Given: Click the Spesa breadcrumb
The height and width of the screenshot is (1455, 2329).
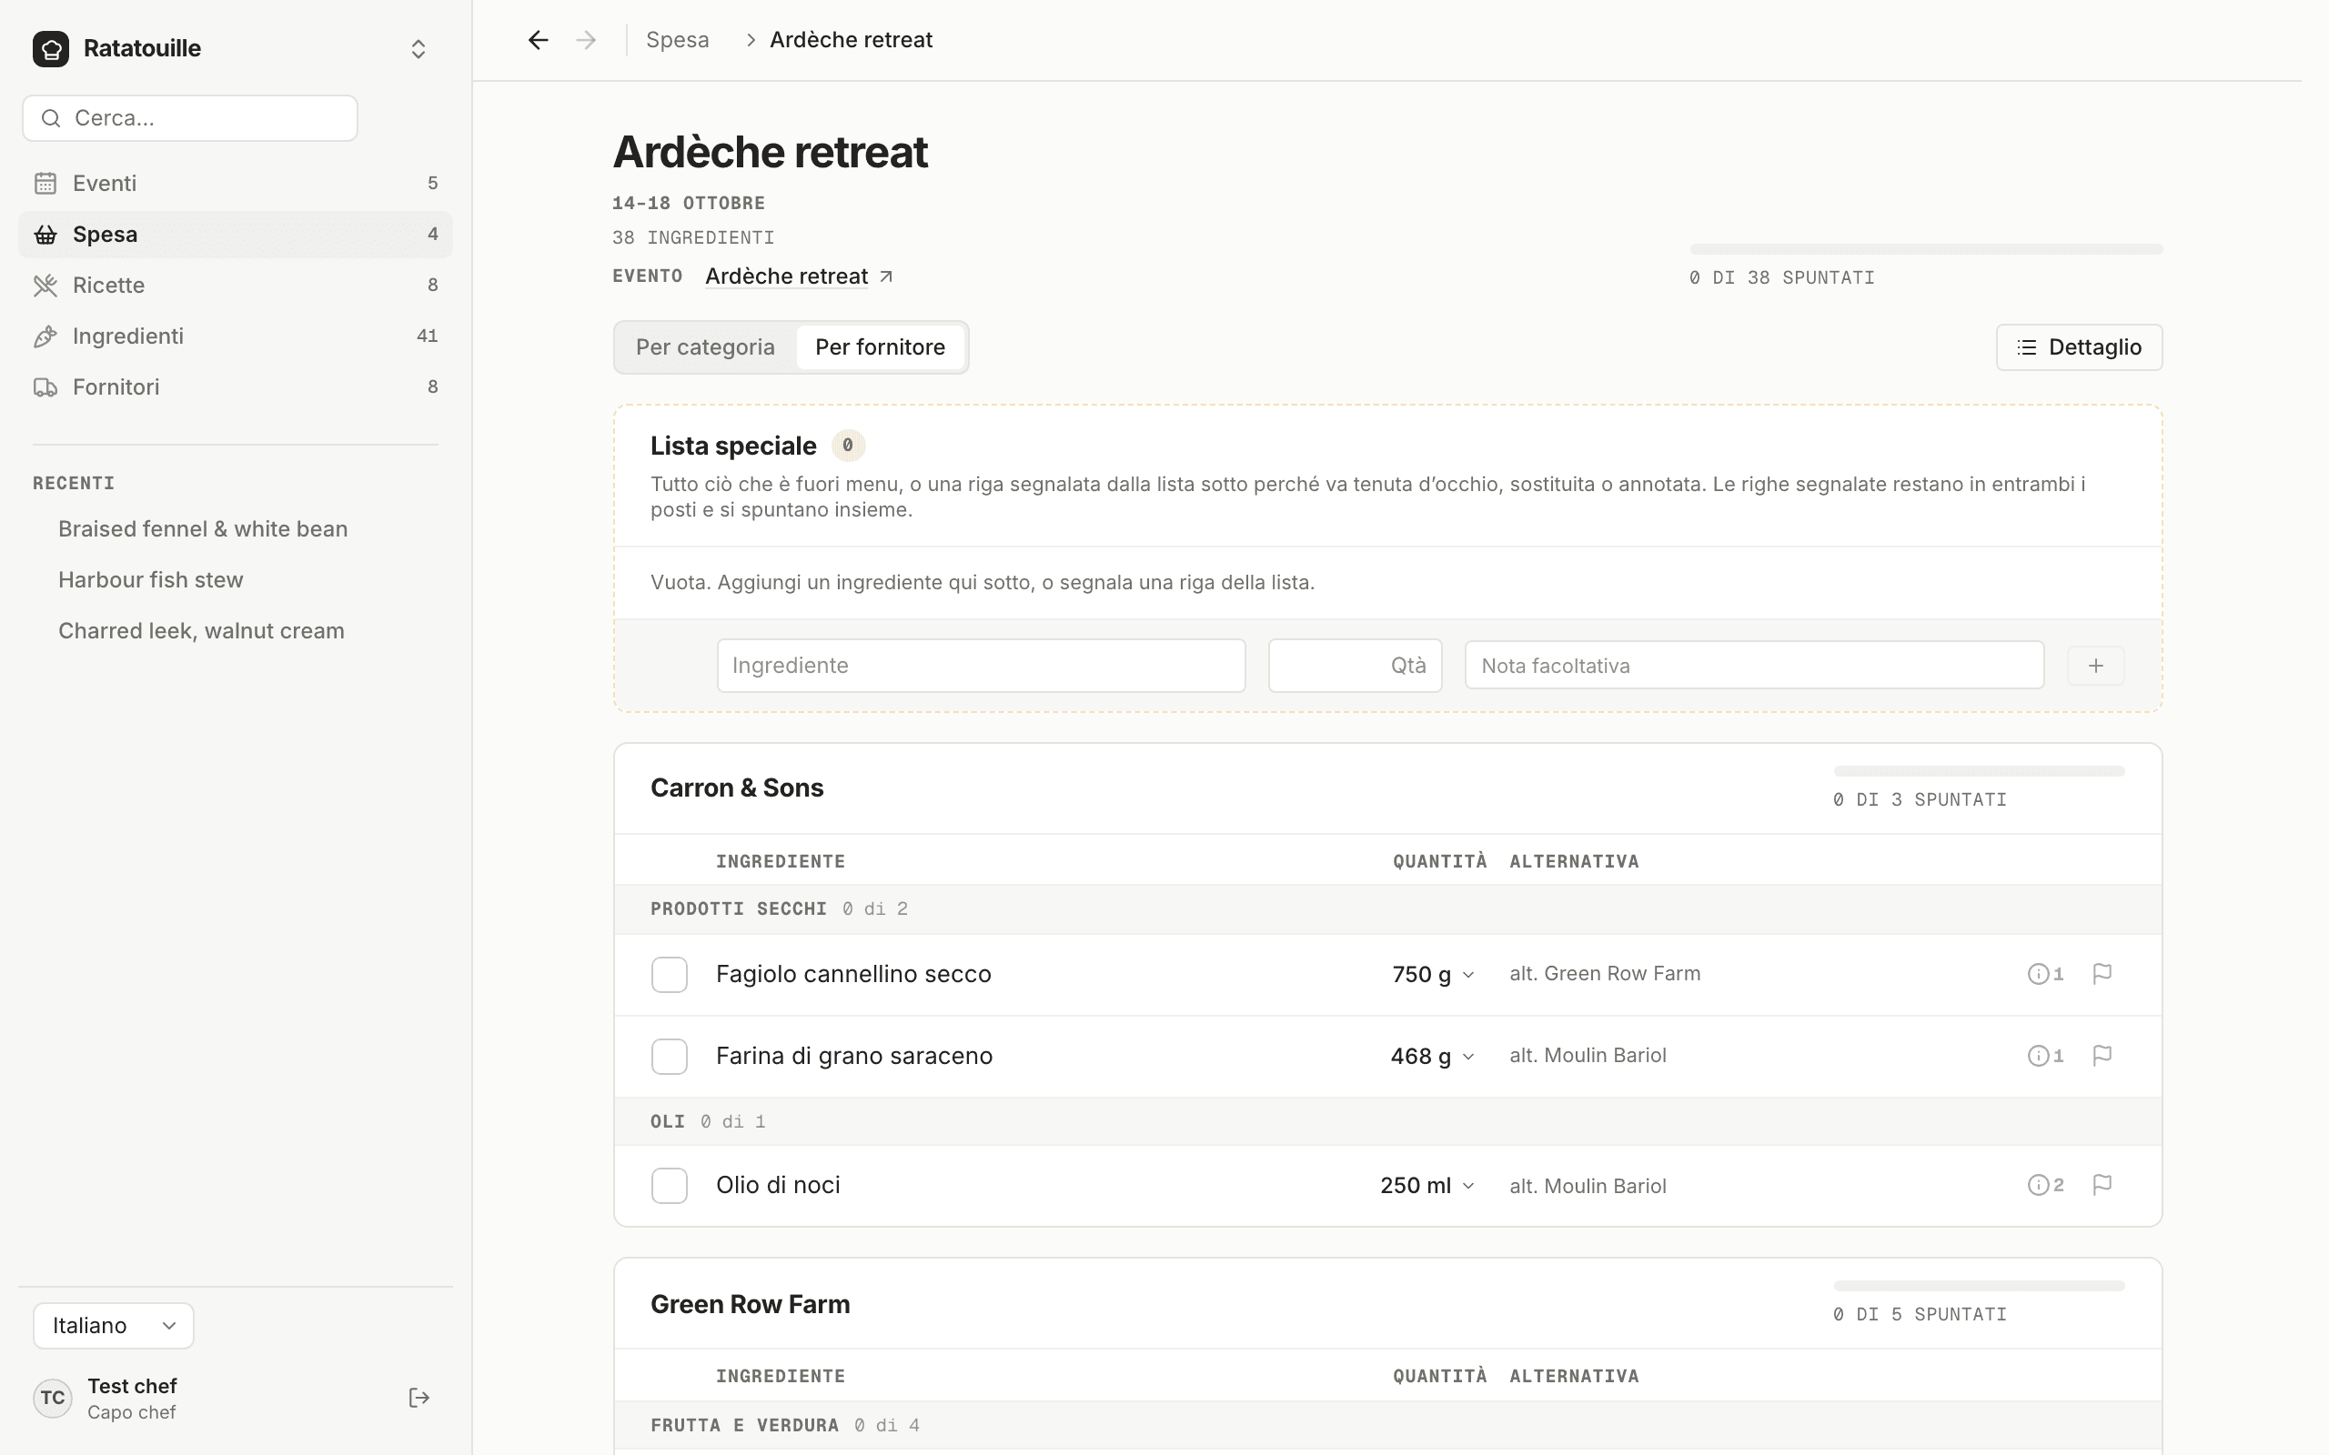Looking at the screenshot, I should point(678,39).
